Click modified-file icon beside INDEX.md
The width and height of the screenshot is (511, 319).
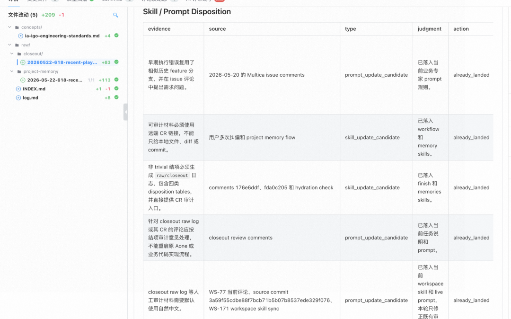pyautogui.click(x=18, y=89)
